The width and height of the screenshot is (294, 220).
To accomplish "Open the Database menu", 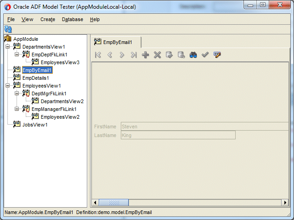I will [x=73, y=19].
